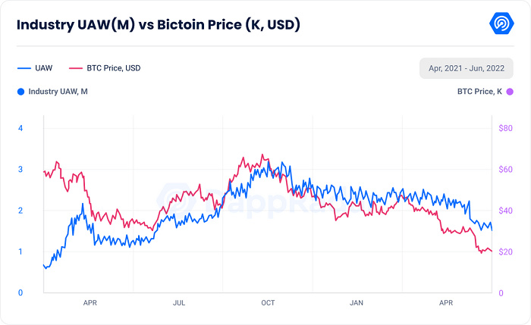This screenshot has height=325, width=531.
Task: Toggle the BTC Price, USD legend
Action: click(x=105, y=68)
